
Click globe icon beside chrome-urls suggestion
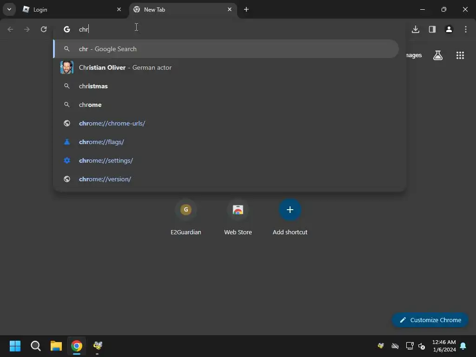tap(67, 123)
